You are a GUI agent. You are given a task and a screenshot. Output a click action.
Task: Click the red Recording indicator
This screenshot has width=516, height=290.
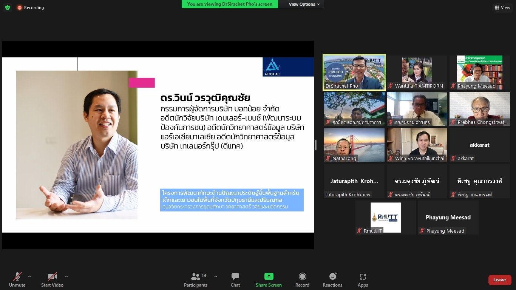tap(31, 8)
